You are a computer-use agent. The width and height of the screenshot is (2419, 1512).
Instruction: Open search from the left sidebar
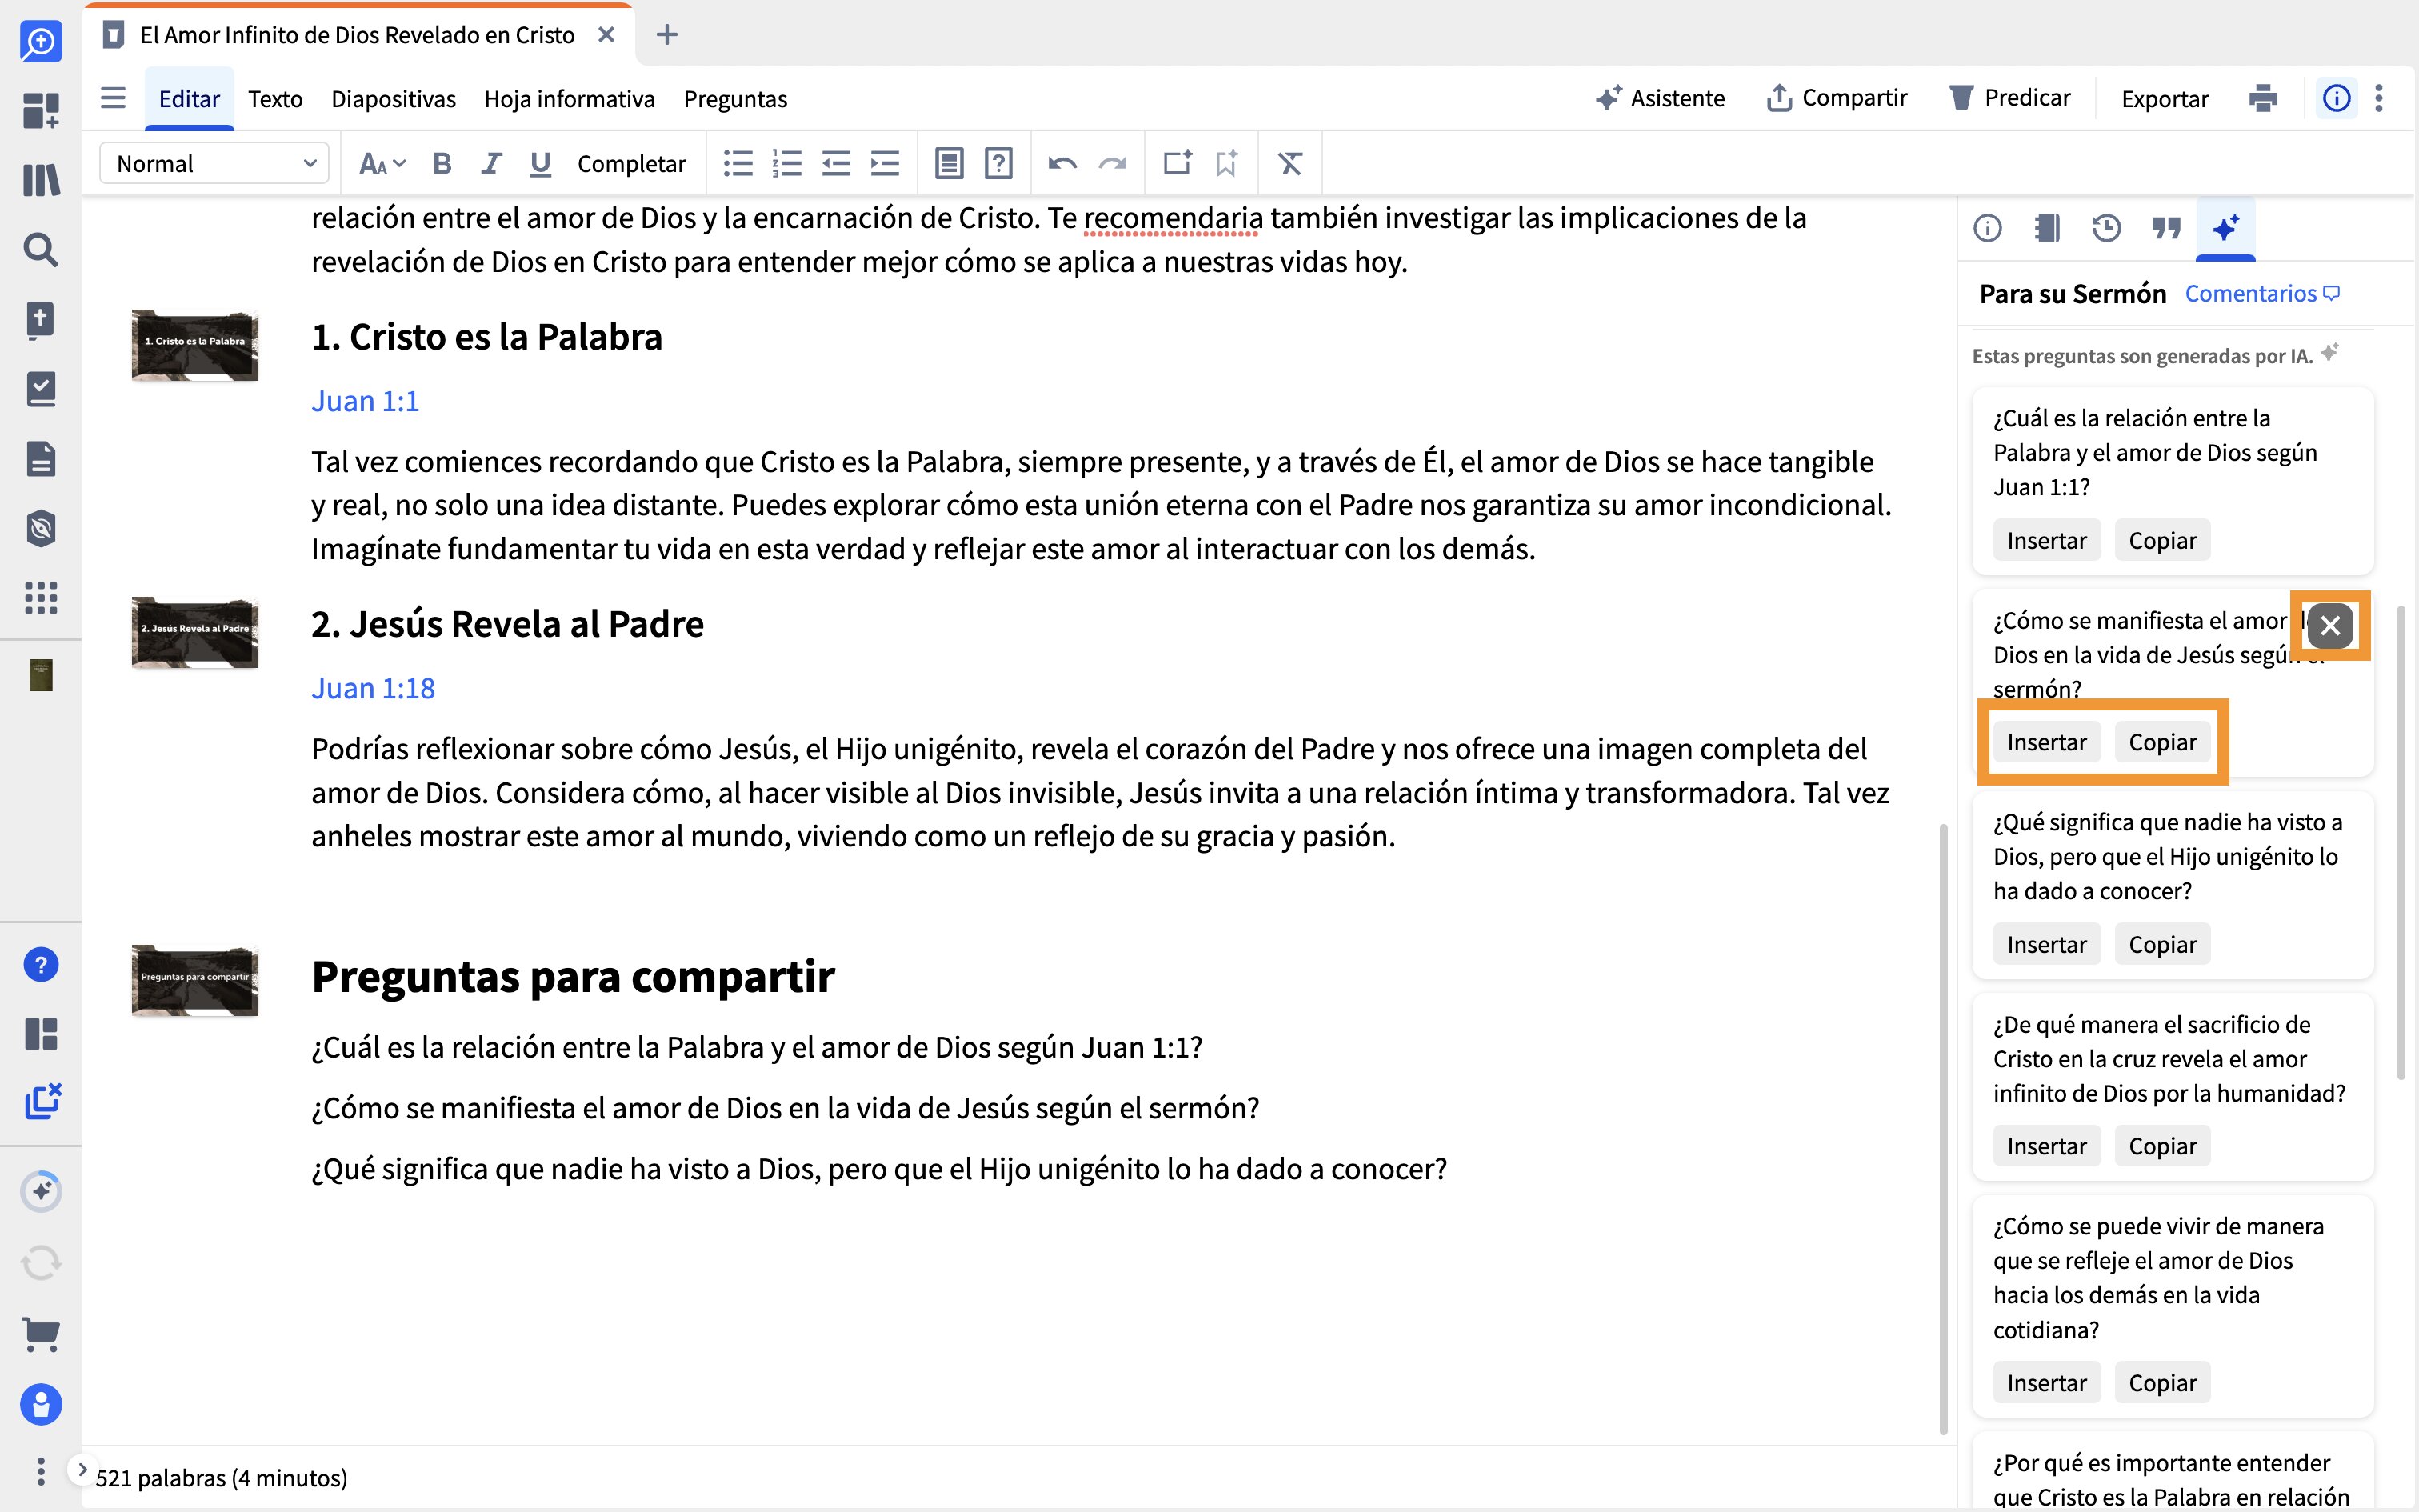pyautogui.click(x=41, y=250)
